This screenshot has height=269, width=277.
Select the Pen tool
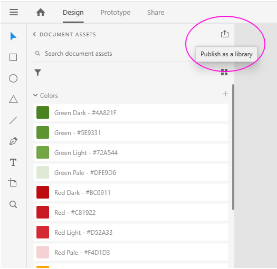pyautogui.click(x=13, y=141)
